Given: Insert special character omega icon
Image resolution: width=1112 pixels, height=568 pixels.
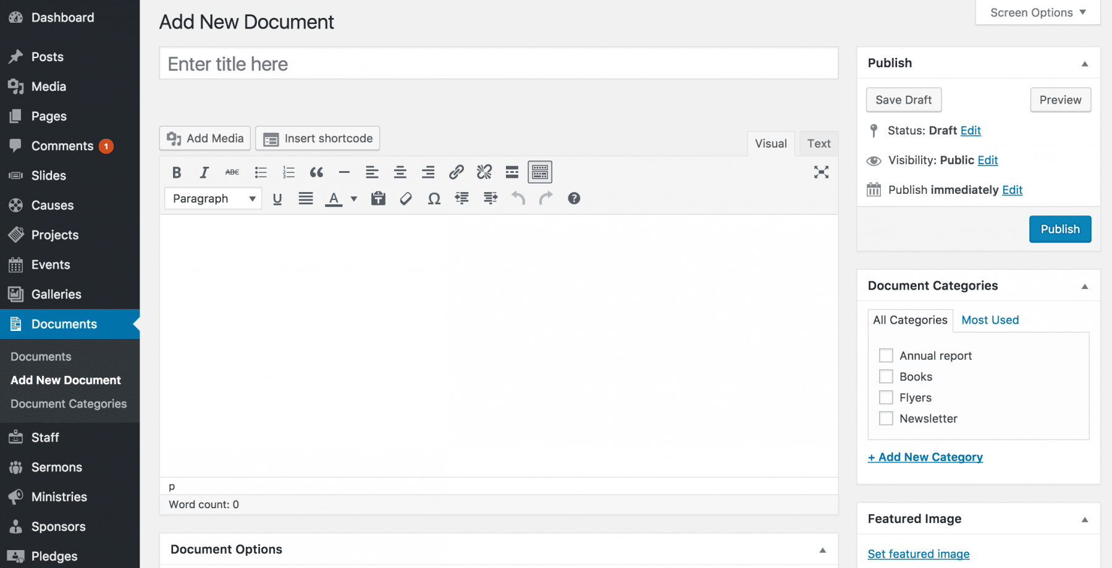Looking at the screenshot, I should click(x=434, y=198).
